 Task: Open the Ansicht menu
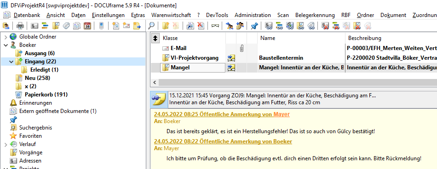56,15
